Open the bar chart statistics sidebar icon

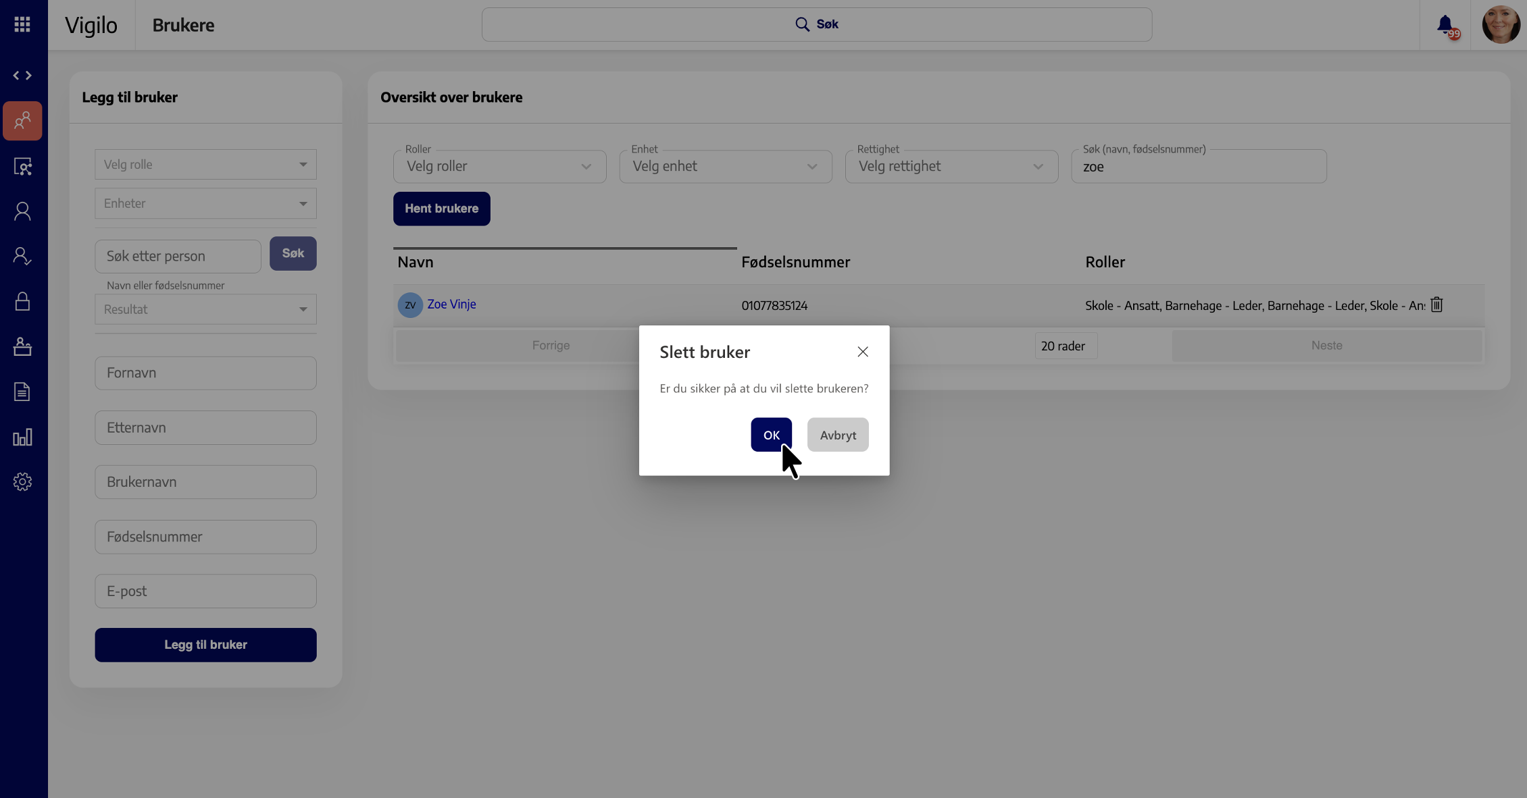click(22, 437)
